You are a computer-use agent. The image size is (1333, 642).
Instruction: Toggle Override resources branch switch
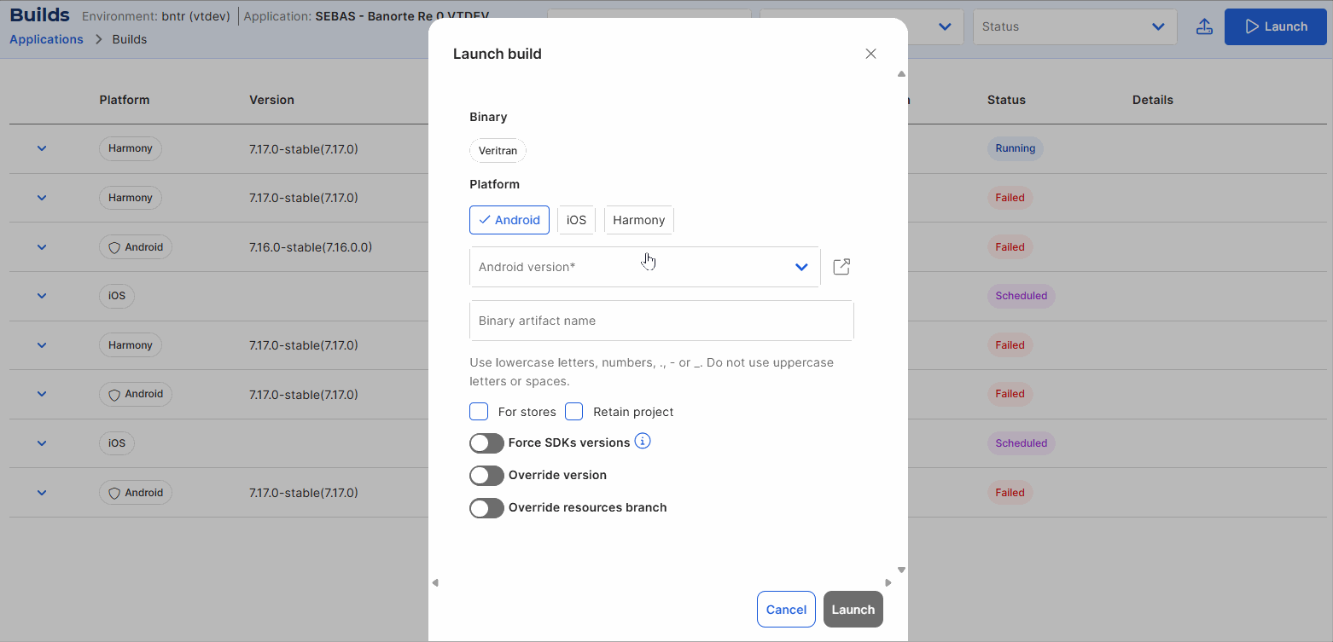[486, 508]
